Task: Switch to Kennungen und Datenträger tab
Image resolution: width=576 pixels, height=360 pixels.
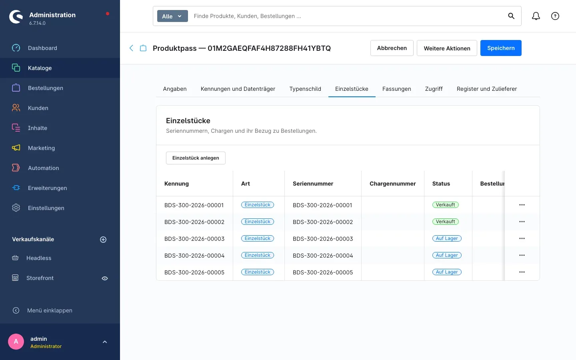Action: (x=238, y=89)
